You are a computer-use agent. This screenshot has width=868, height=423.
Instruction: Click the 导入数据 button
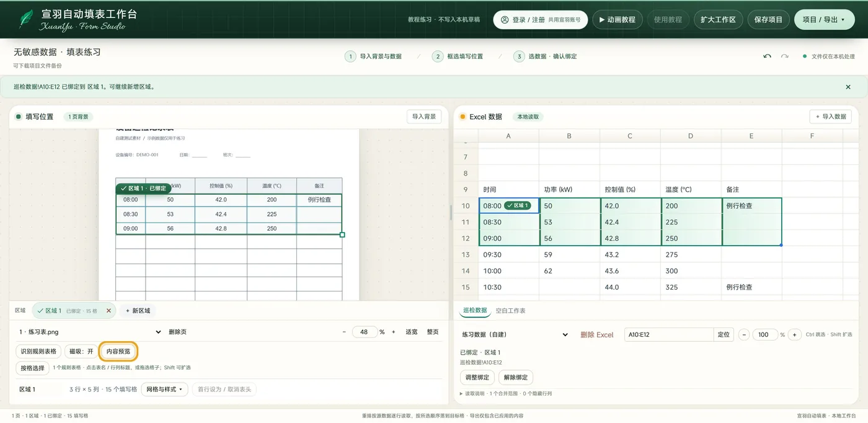click(831, 117)
